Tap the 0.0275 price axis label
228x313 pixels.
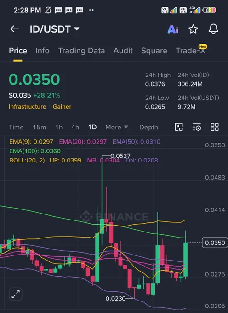pos(215,274)
